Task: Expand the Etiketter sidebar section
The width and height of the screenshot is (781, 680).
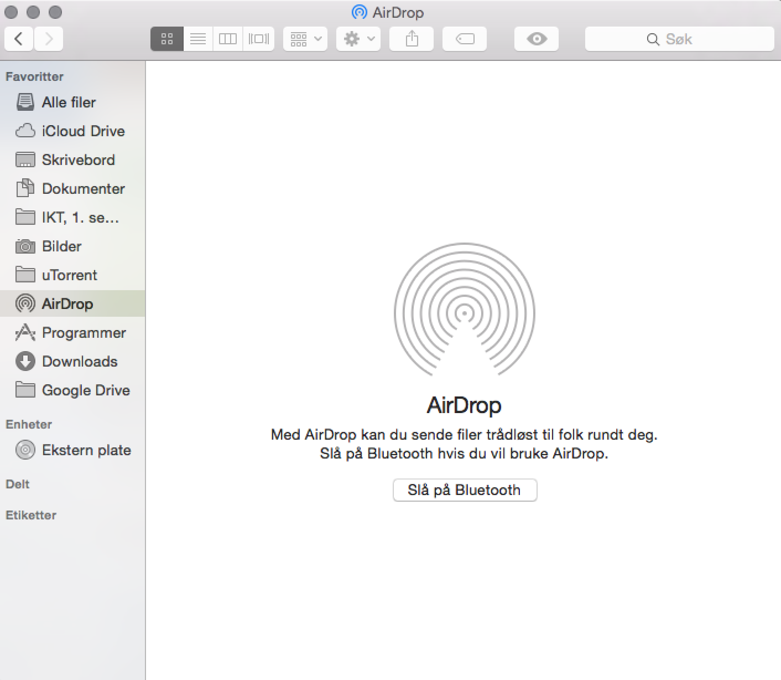Action: pyautogui.click(x=31, y=515)
